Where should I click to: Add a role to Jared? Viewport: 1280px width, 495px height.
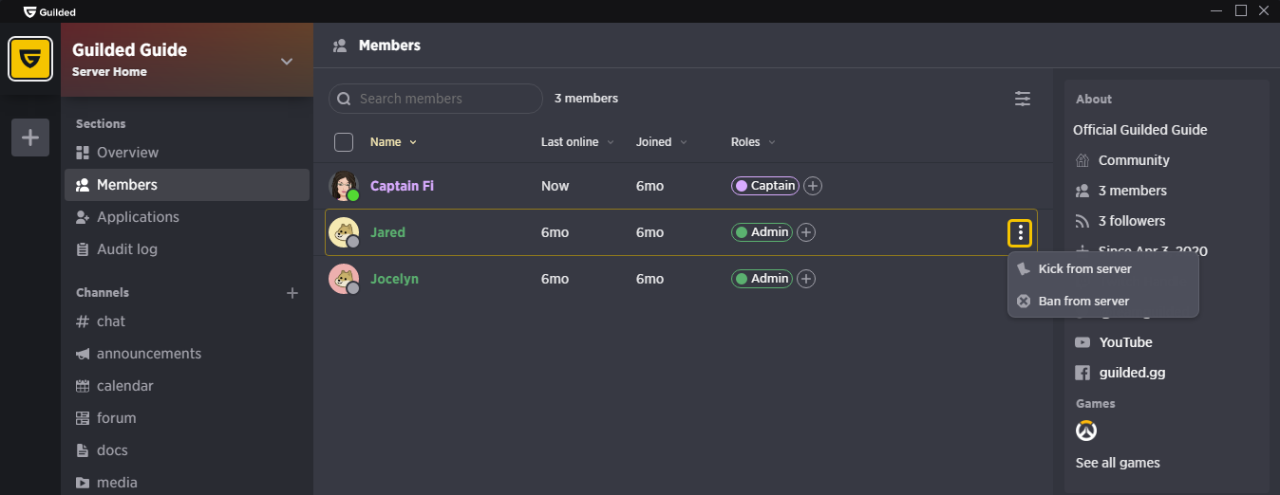coord(806,232)
